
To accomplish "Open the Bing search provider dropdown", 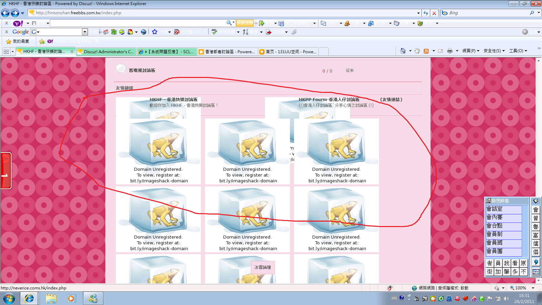I will 539,13.
